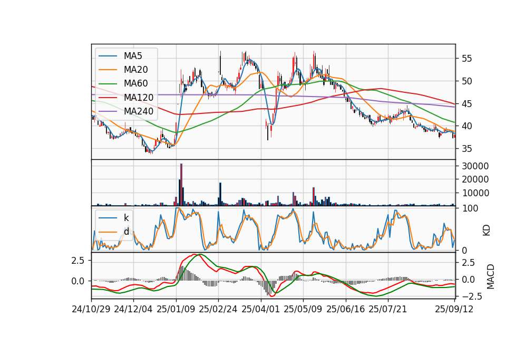This screenshot has height=364, width=506.
Task: Click the 25/04/01 date label
Action: pos(261,309)
